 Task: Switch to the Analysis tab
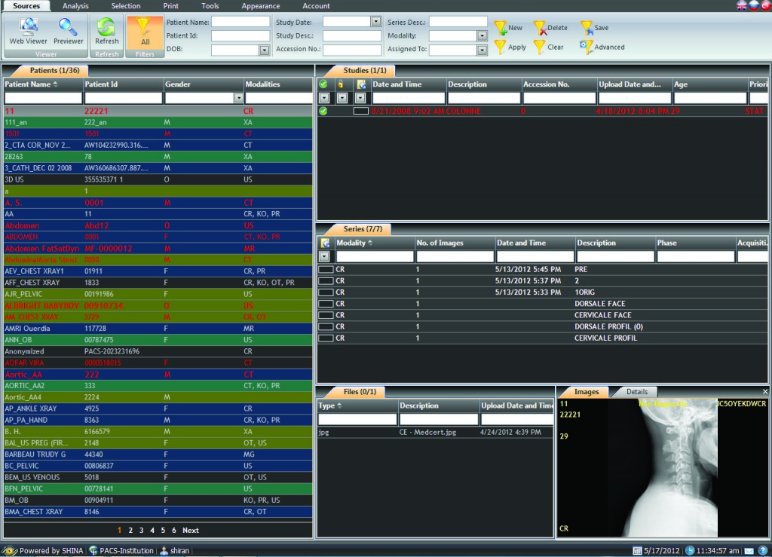pos(75,6)
